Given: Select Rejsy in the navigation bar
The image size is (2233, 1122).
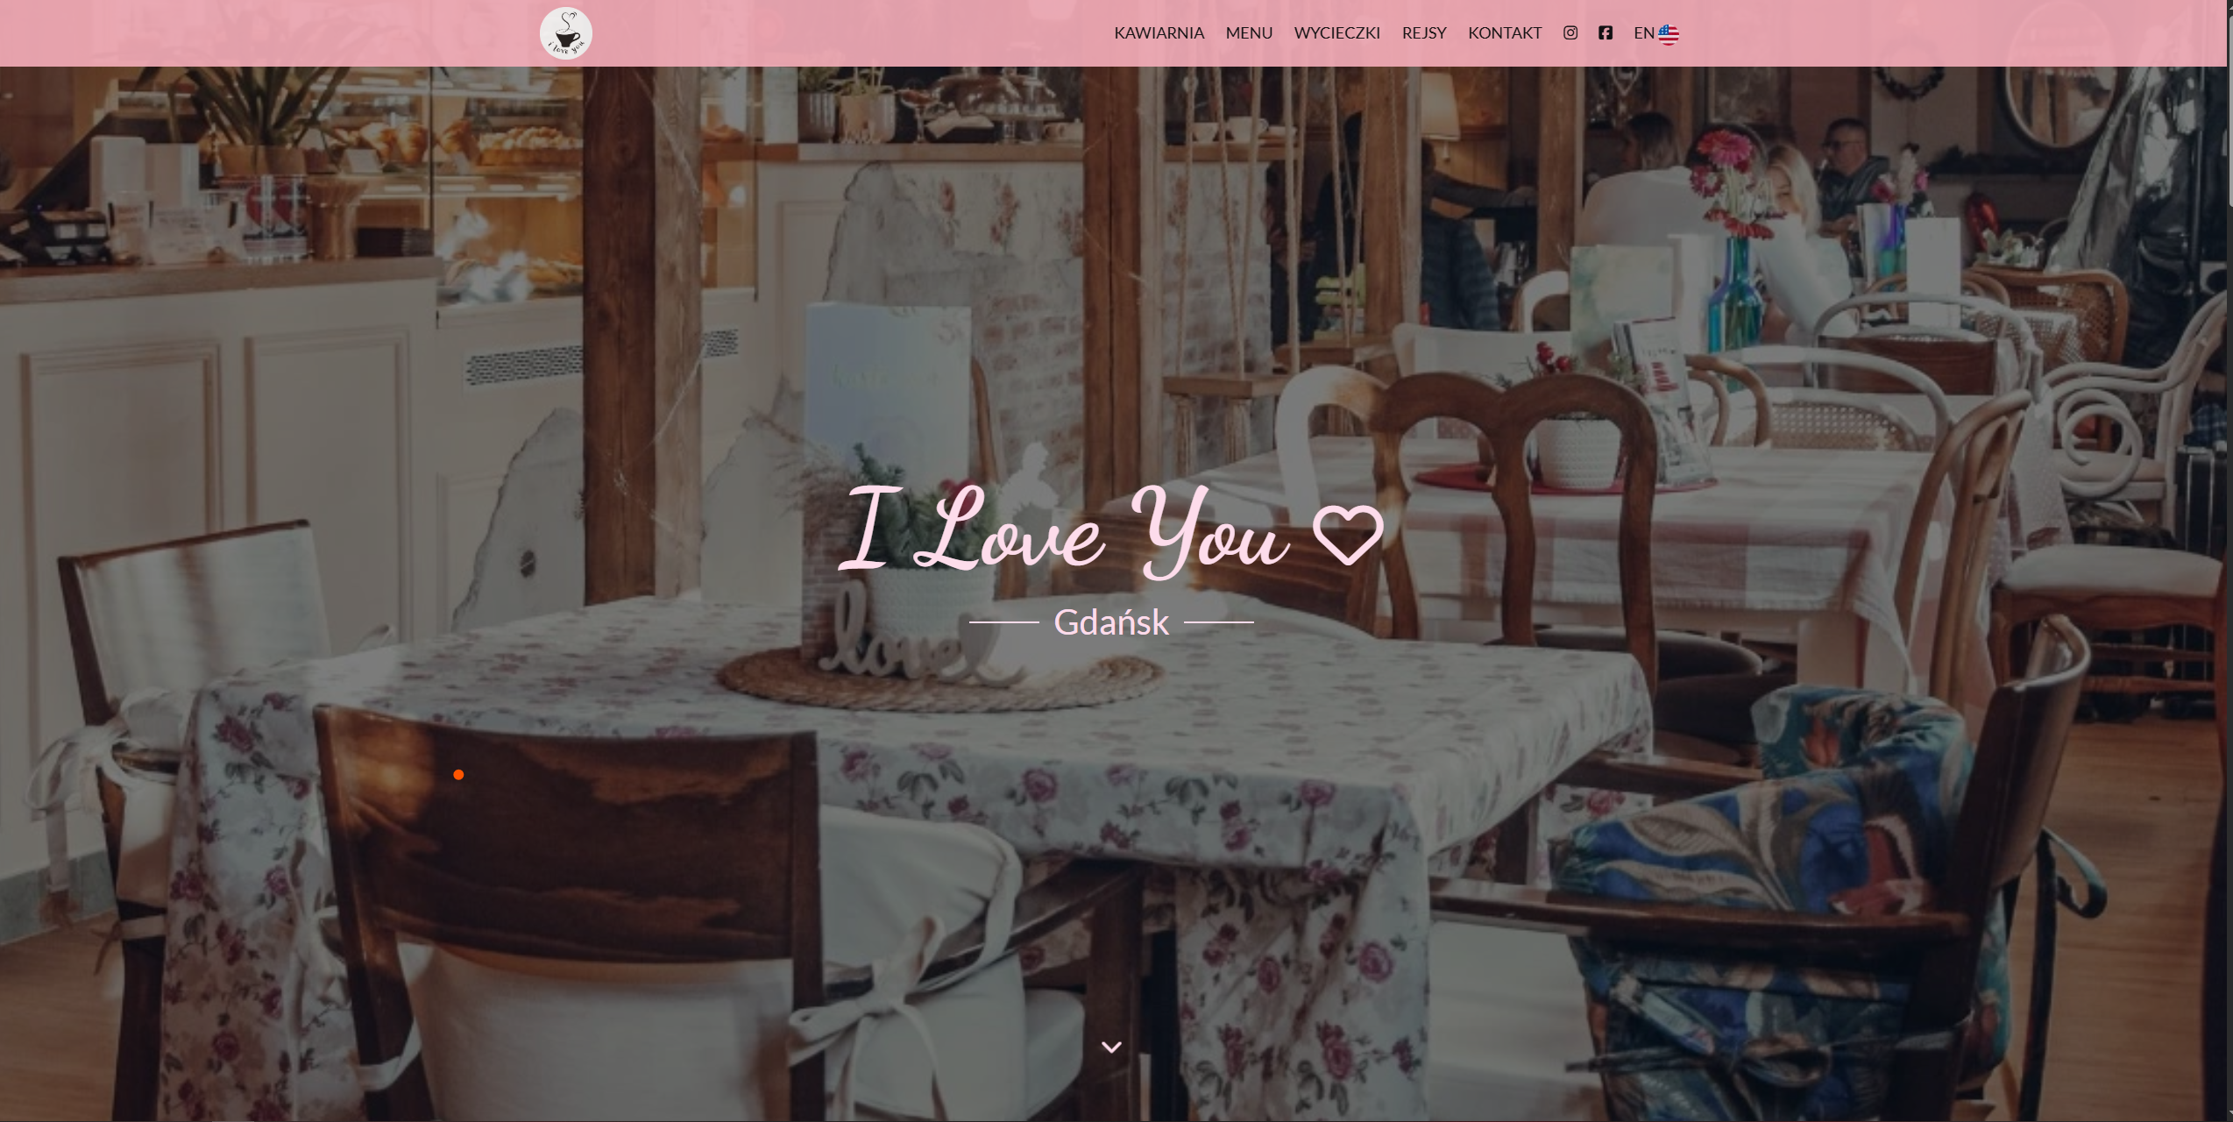Looking at the screenshot, I should click(x=1424, y=33).
